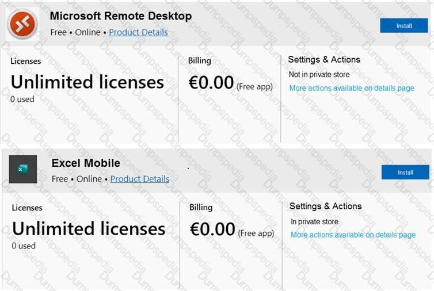Image resolution: width=434 pixels, height=291 pixels.
Task: Click the Excel Mobile app icon
Action: click(x=23, y=170)
